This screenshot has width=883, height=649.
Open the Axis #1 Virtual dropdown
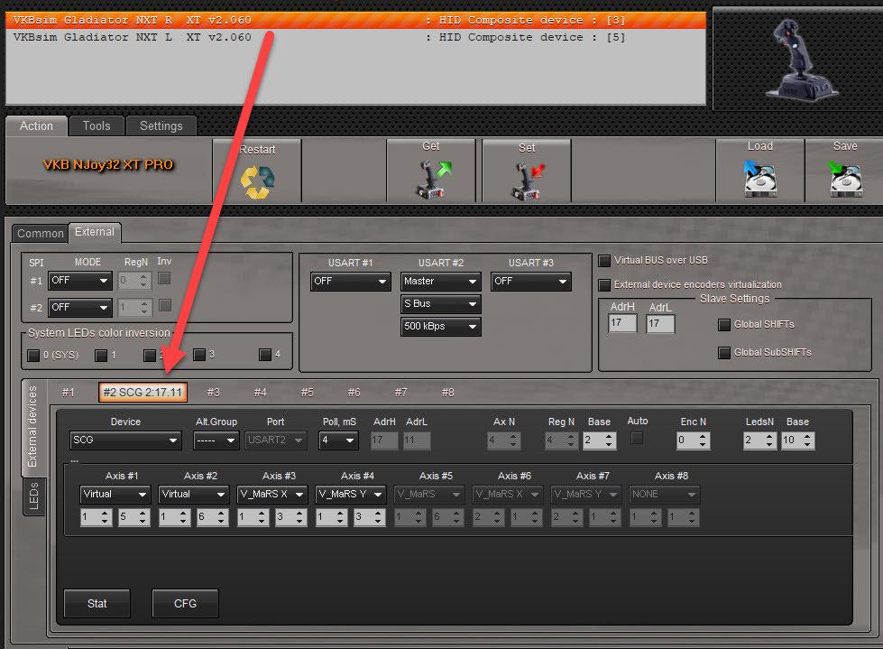click(x=115, y=494)
